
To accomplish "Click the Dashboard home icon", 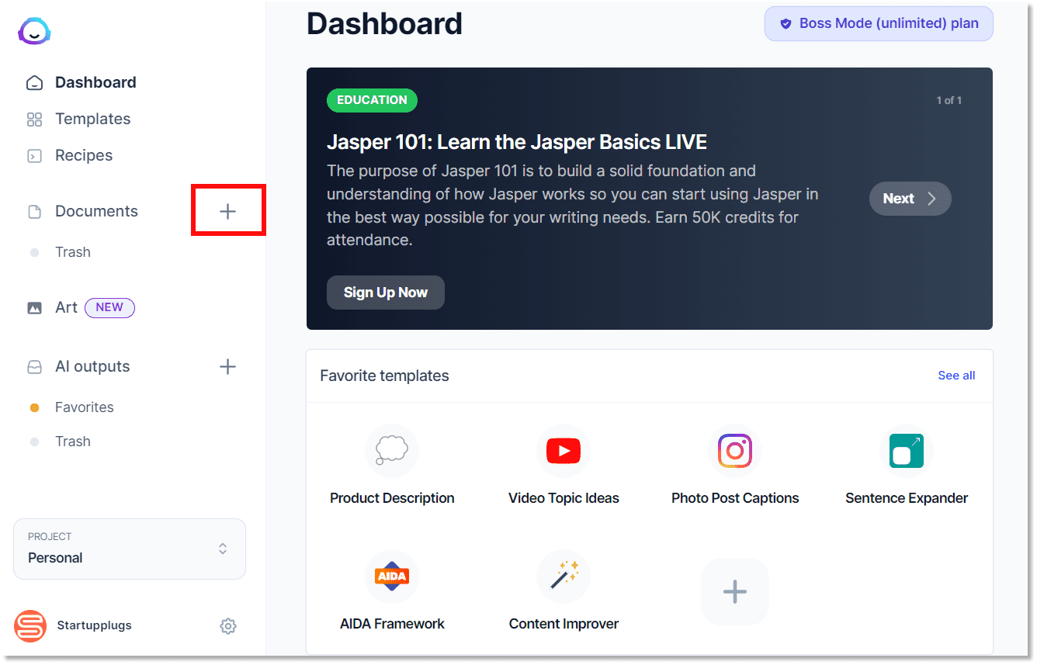I will (34, 83).
